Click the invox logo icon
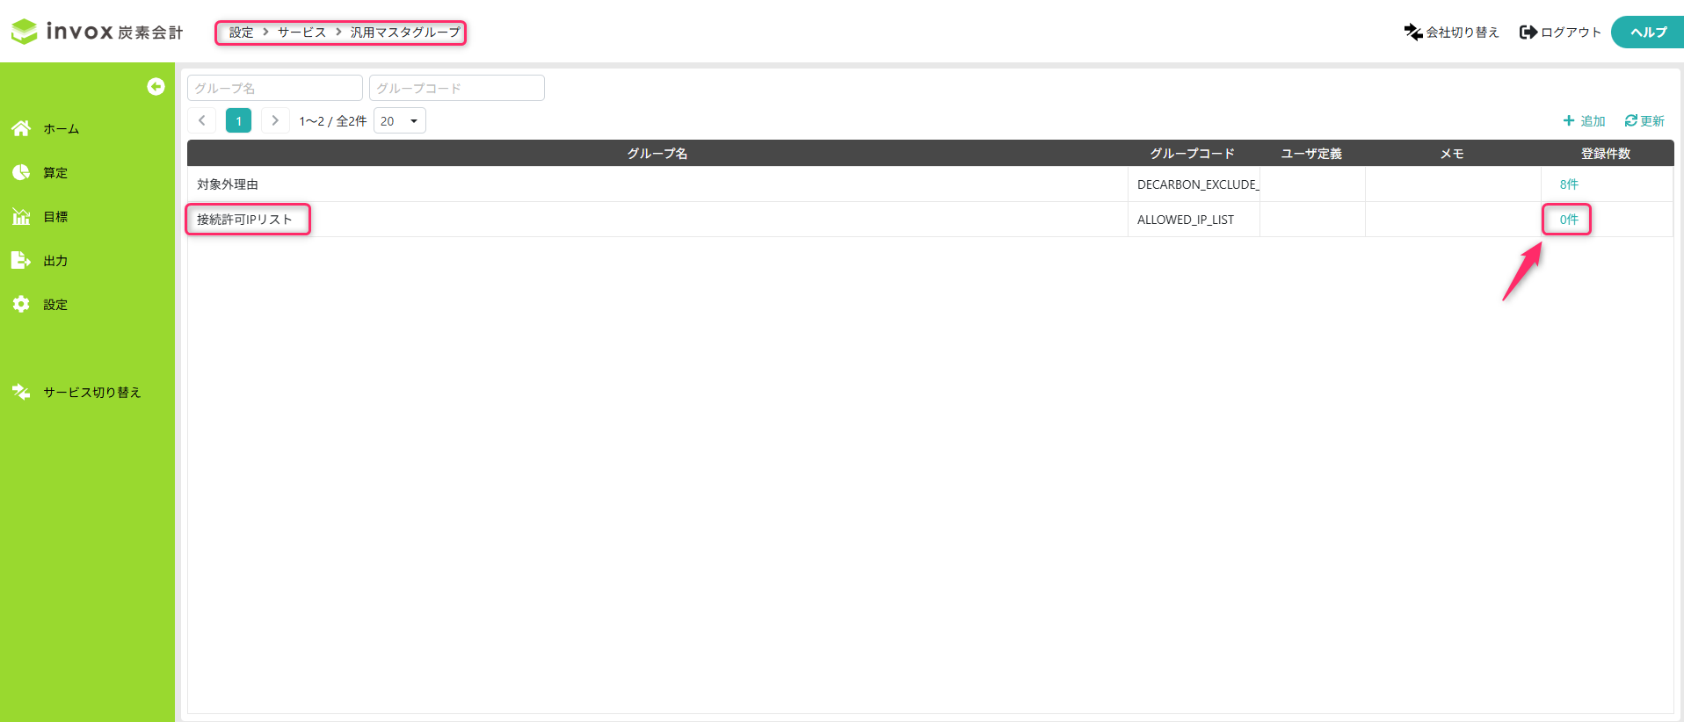The image size is (1684, 722). 25,32
